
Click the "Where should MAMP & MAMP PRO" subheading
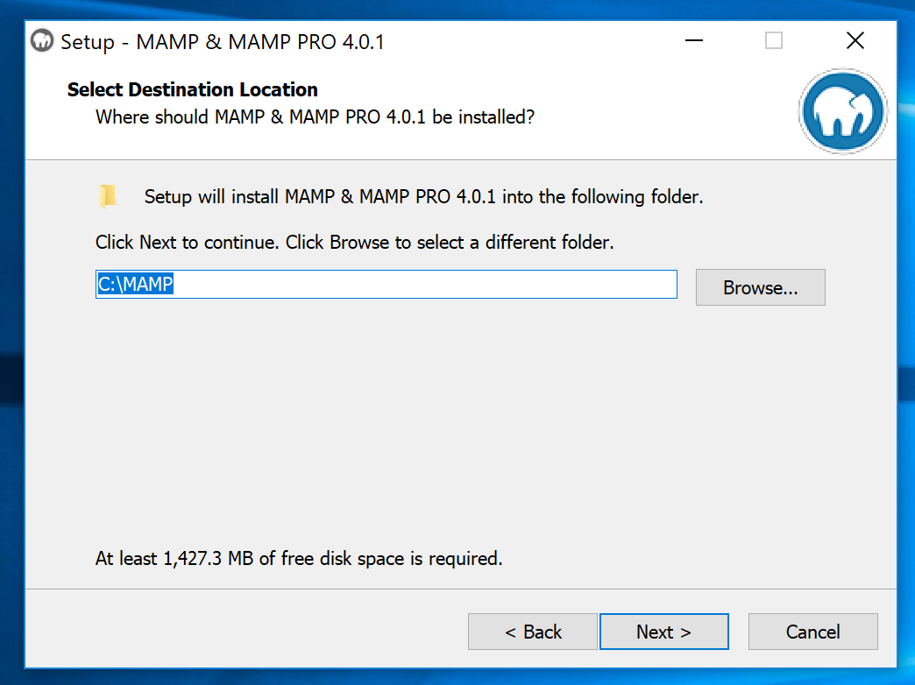(x=315, y=117)
